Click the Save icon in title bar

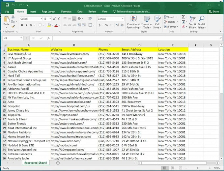[7, 5]
